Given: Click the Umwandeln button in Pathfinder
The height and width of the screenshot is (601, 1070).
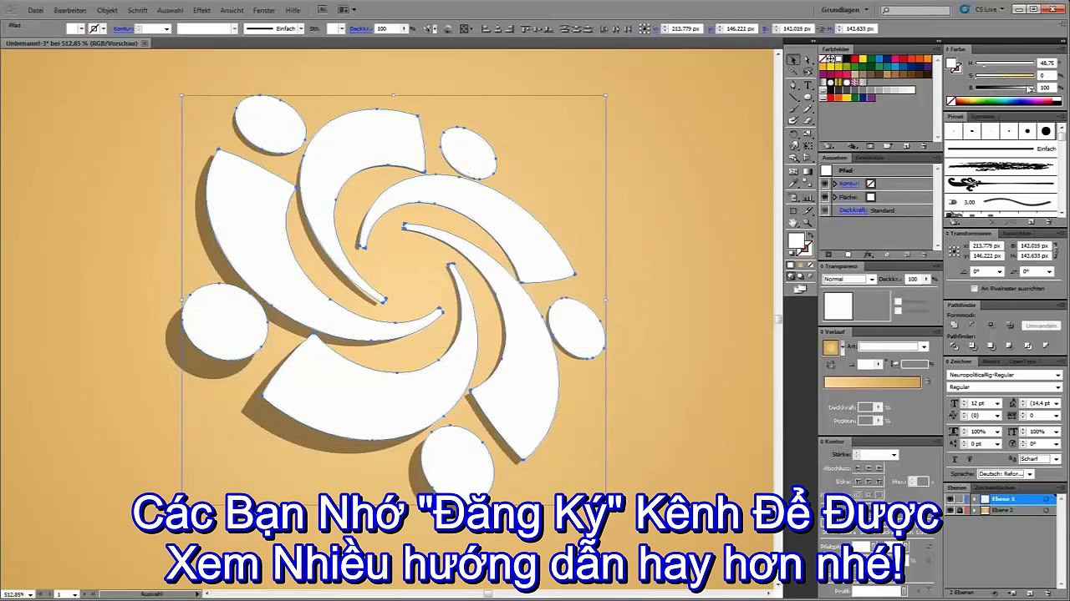Looking at the screenshot, I should coord(1041,326).
